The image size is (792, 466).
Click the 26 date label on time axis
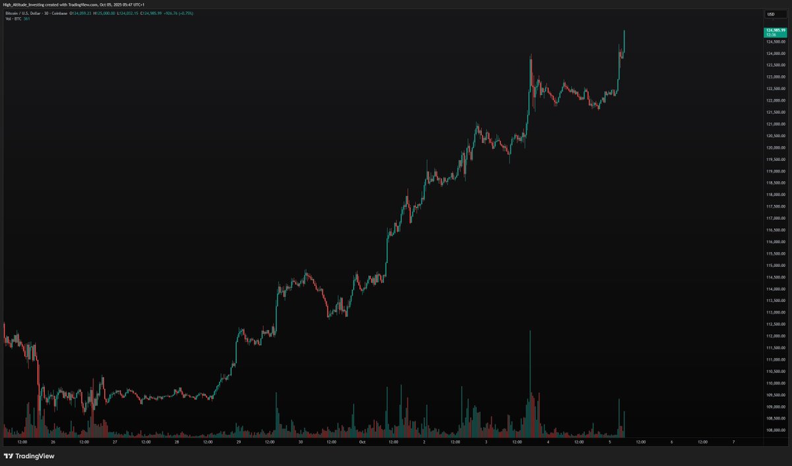(x=53, y=442)
